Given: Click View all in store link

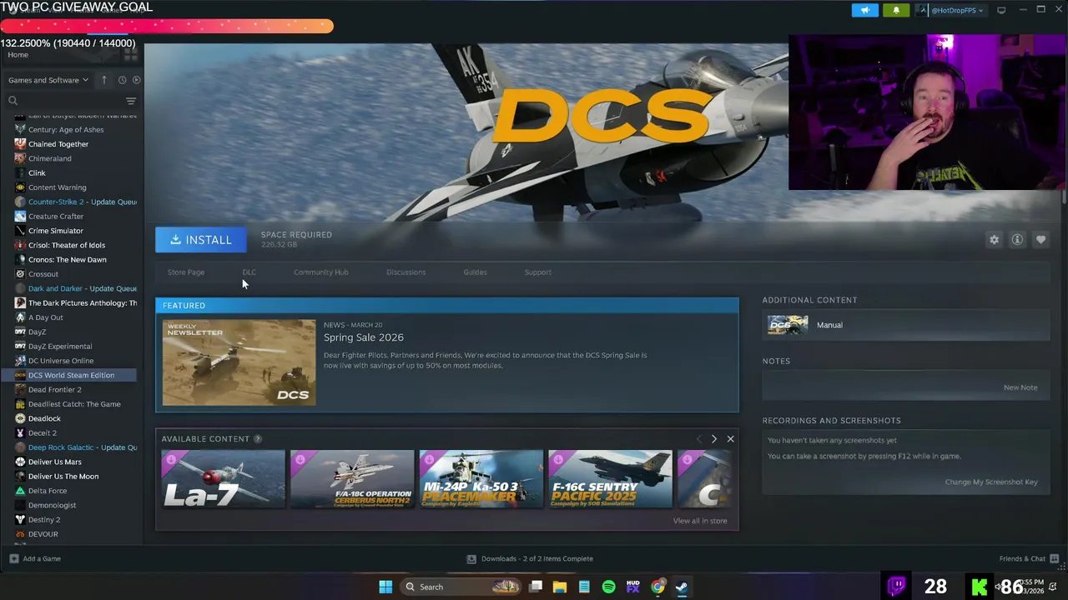Looking at the screenshot, I should pyautogui.click(x=700, y=521).
